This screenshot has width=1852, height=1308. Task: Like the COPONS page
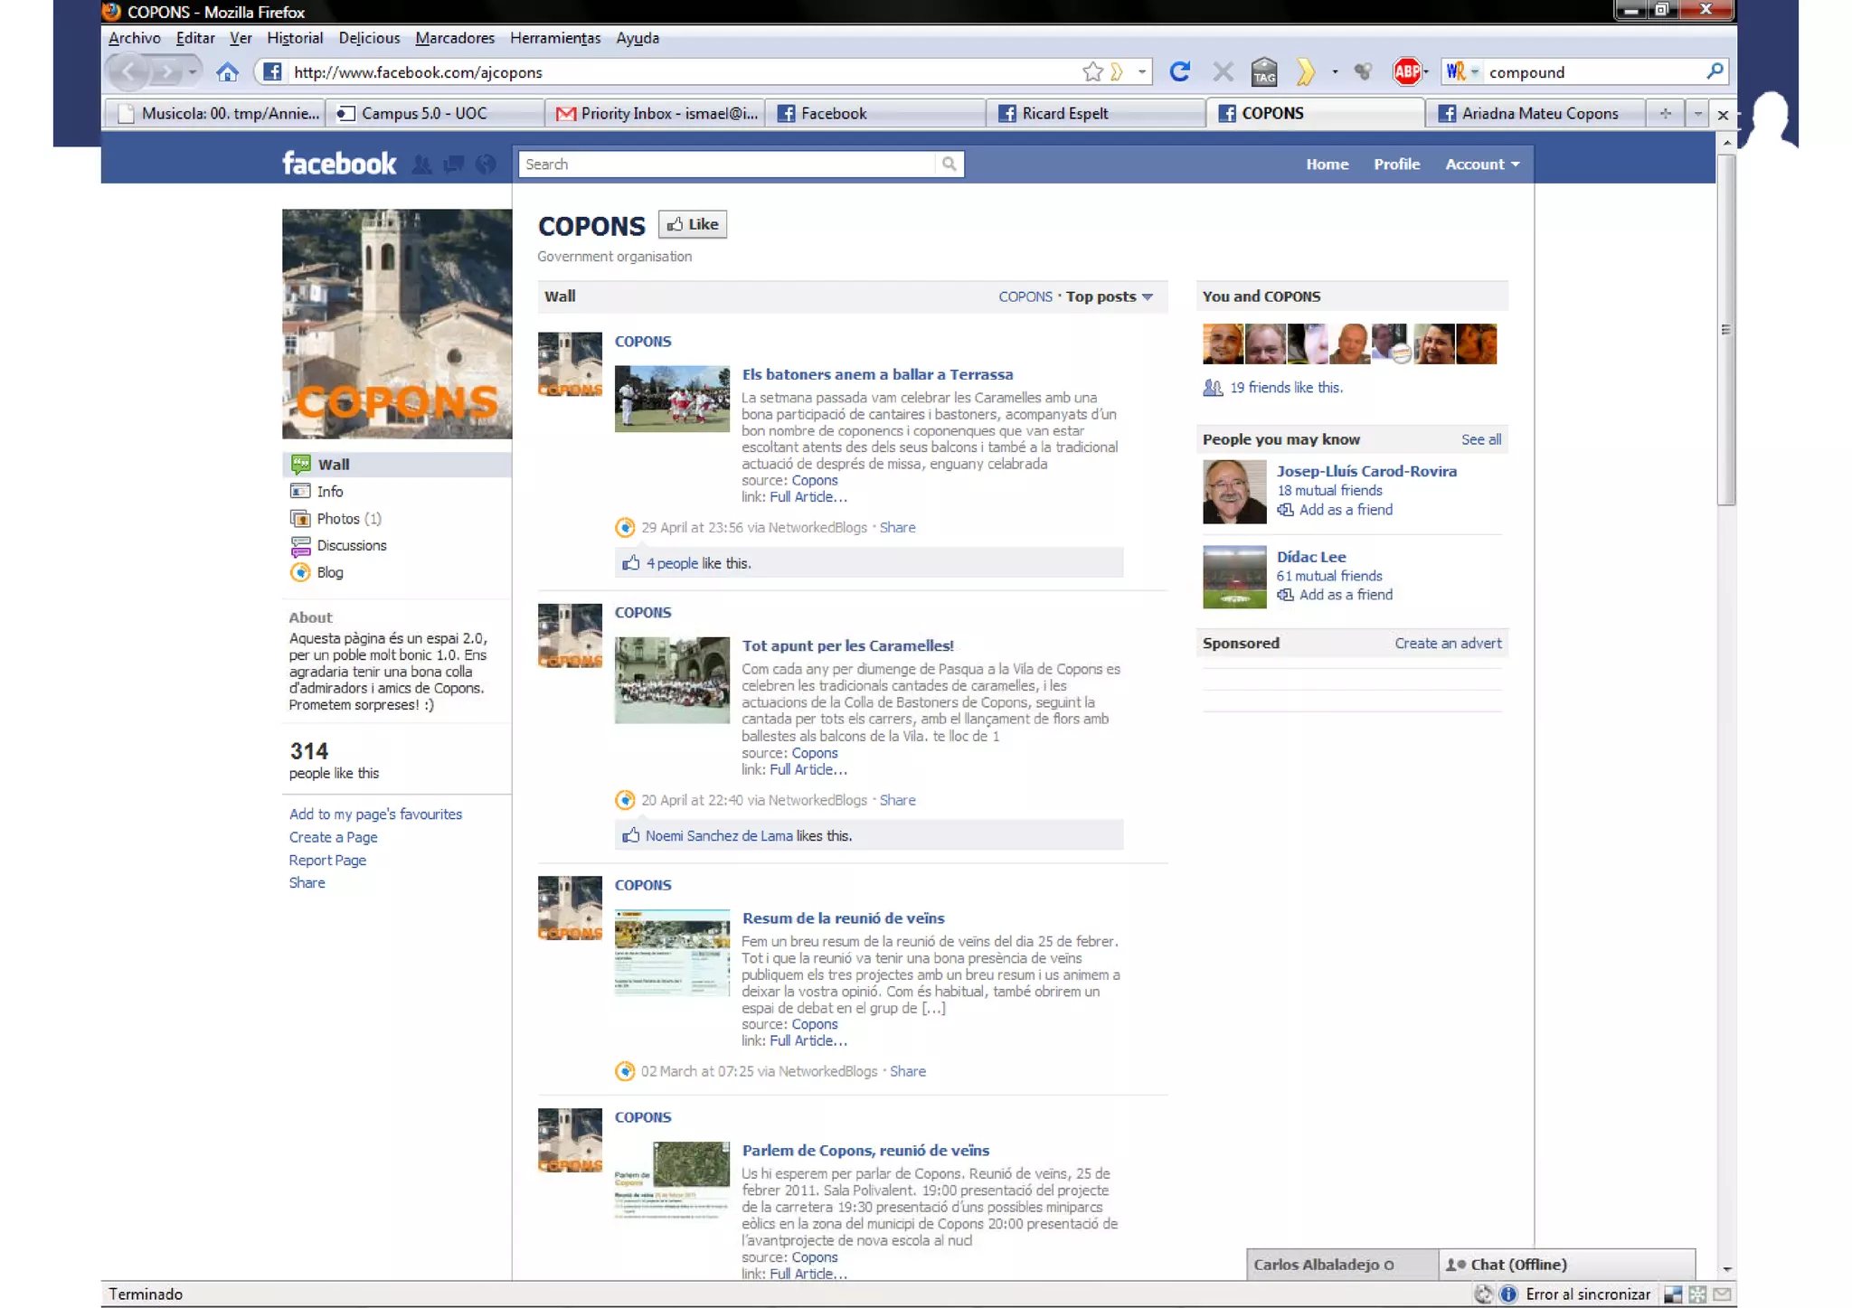(693, 224)
